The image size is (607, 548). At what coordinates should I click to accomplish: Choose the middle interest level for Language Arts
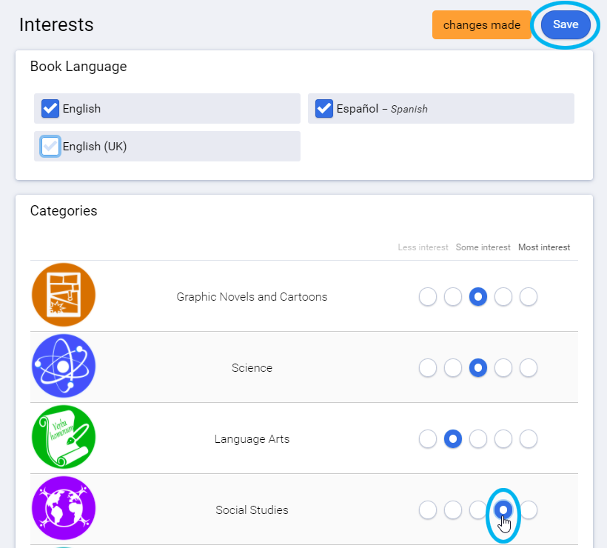pyautogui.click(x=478, y=439)
